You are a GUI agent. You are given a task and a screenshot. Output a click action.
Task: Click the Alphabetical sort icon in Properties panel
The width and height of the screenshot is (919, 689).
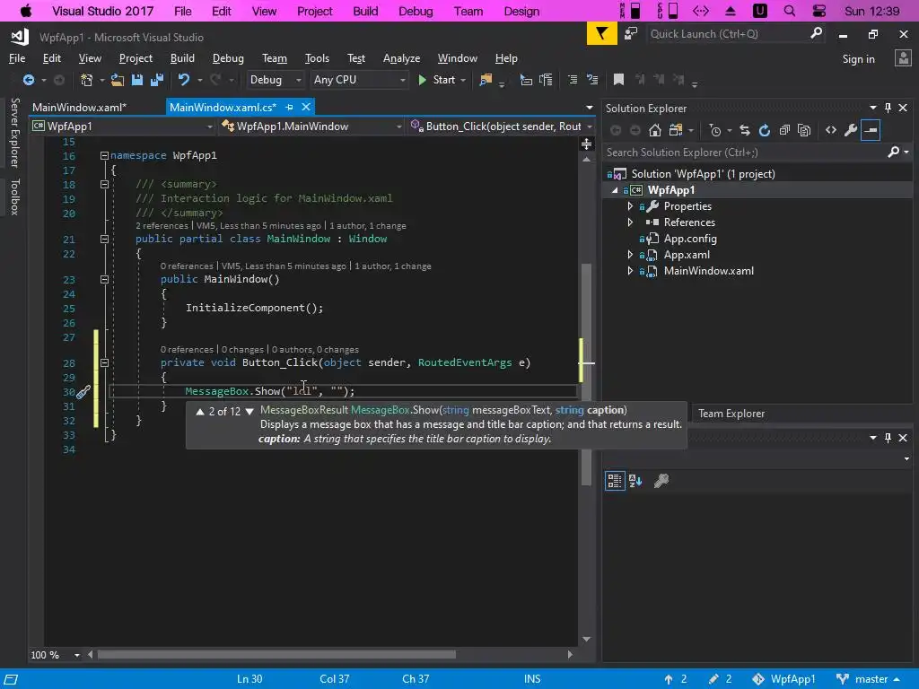point(636,481)
